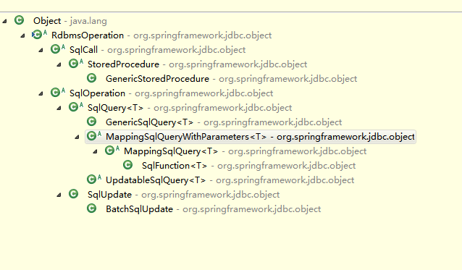Select the highlighted MappingSqlQueryWithParameters<T> entry

click(x=251, y=137)
